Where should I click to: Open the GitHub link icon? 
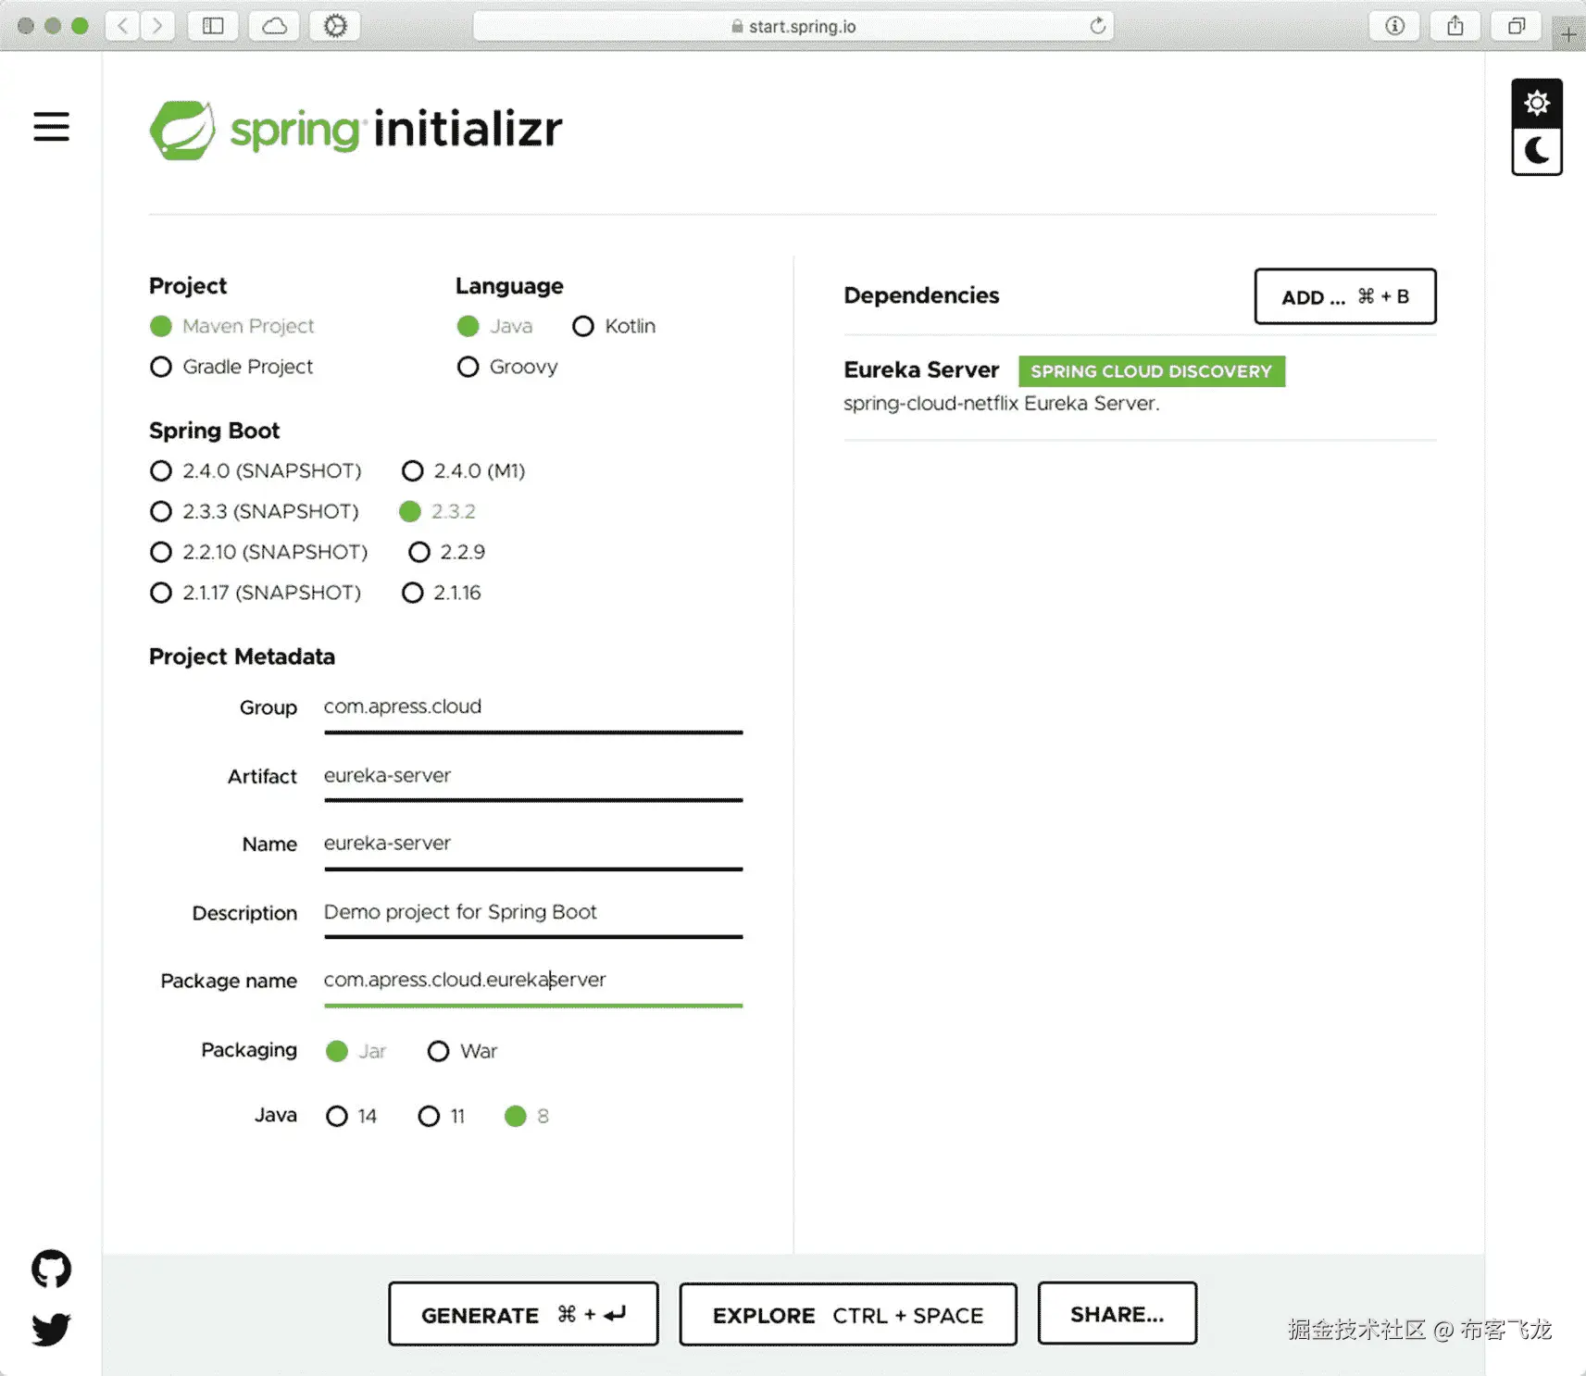click(x=51, y=1269)
